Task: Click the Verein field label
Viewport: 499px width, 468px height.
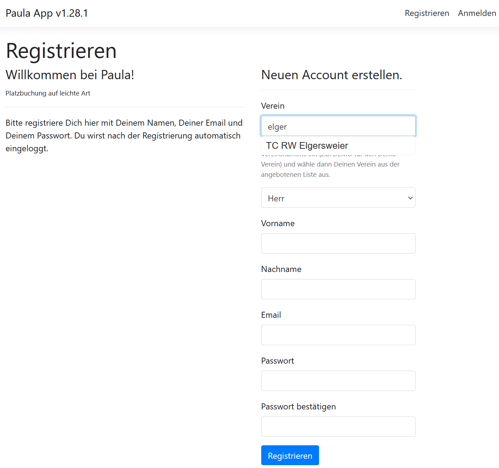Action: 273,106
